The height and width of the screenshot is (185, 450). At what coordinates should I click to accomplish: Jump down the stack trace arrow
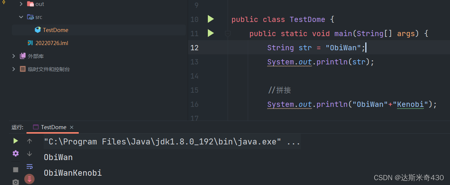(x=29, y=153)
